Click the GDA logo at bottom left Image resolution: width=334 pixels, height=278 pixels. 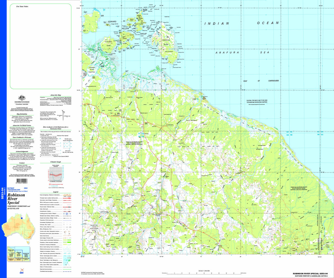click(22, 271)
